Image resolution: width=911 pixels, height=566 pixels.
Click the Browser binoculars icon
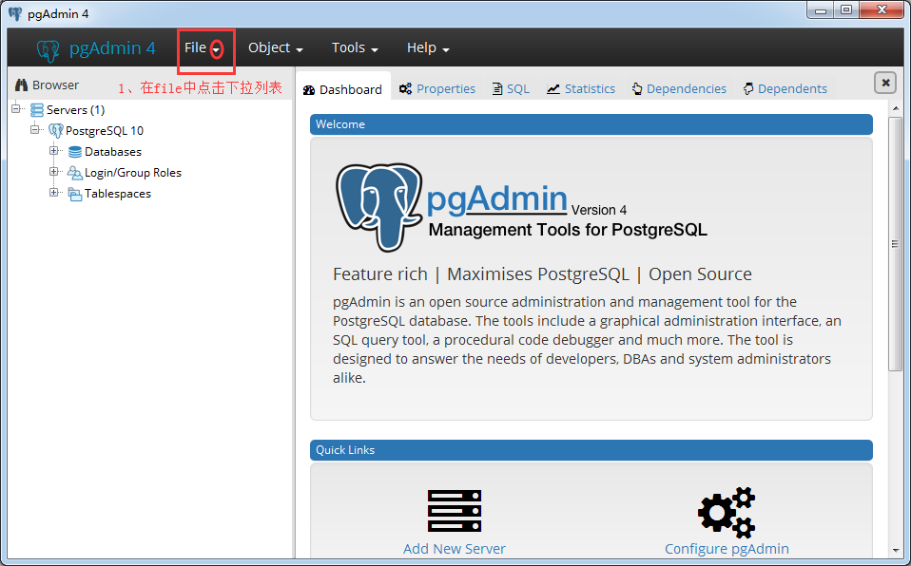[x=22, y=85]
